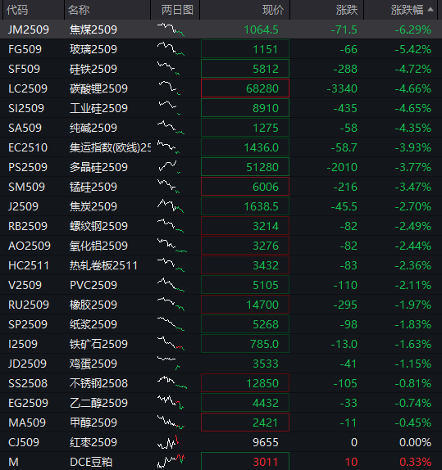Click the 0.33% change for DCE豆粕
The height and width of the screenshot is (470, 442).
[415, 462]
